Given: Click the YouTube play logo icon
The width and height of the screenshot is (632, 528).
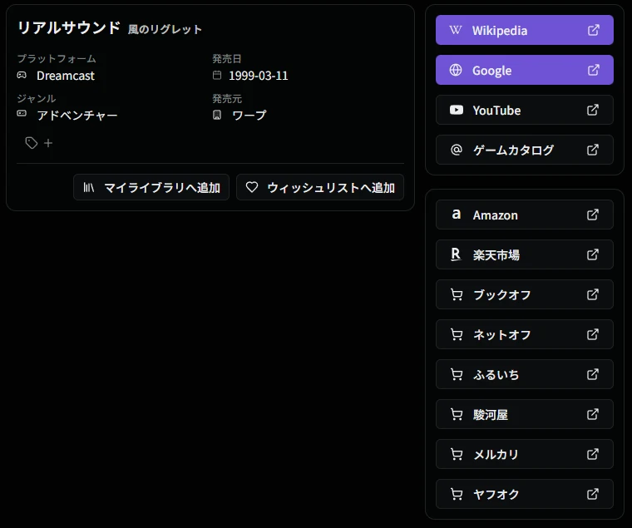Looking at the screenshot, I should click(457, 110).
